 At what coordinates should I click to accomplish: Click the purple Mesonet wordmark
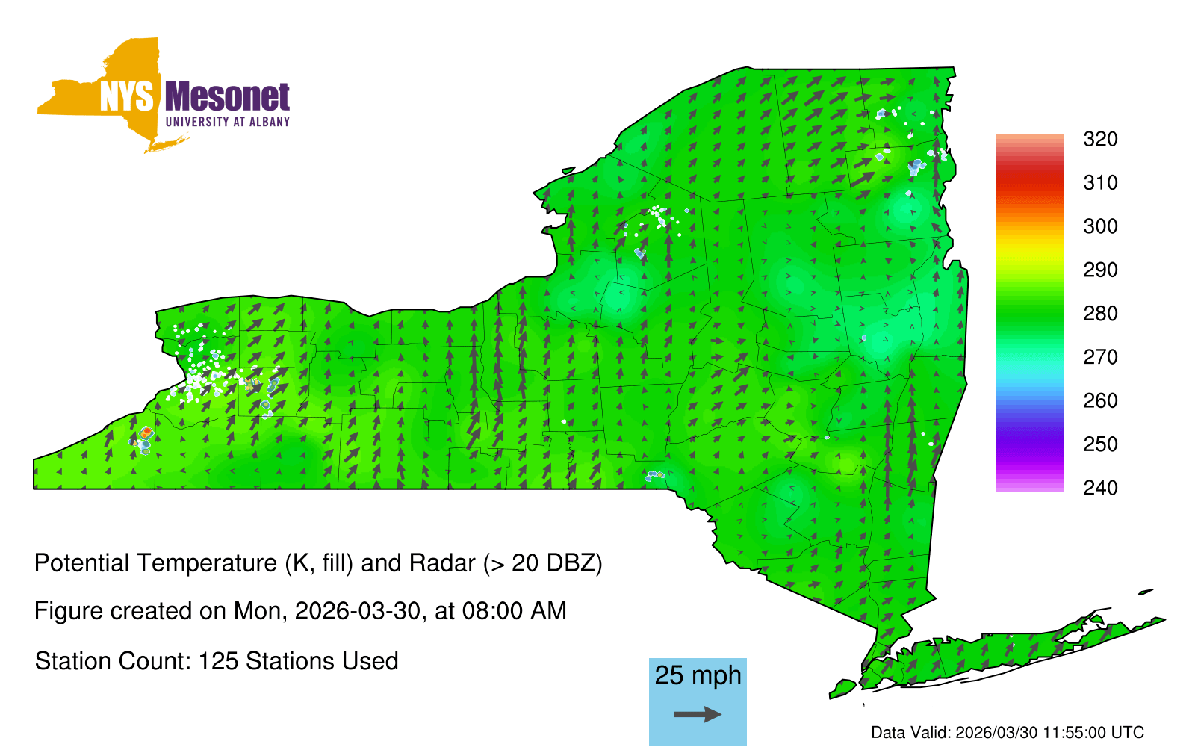pos(227,97)
